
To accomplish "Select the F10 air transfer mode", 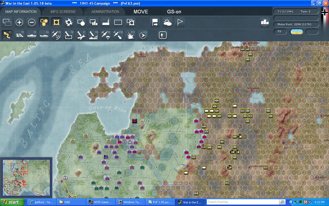I will [x=118, y=35].
